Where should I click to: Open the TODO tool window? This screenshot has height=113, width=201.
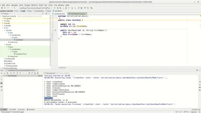13,110
